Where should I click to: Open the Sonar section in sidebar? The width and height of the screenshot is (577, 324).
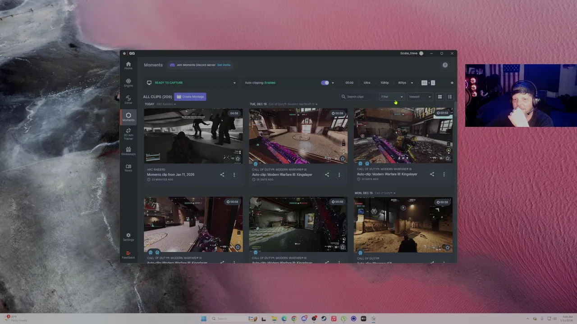(x=128, y=99)
